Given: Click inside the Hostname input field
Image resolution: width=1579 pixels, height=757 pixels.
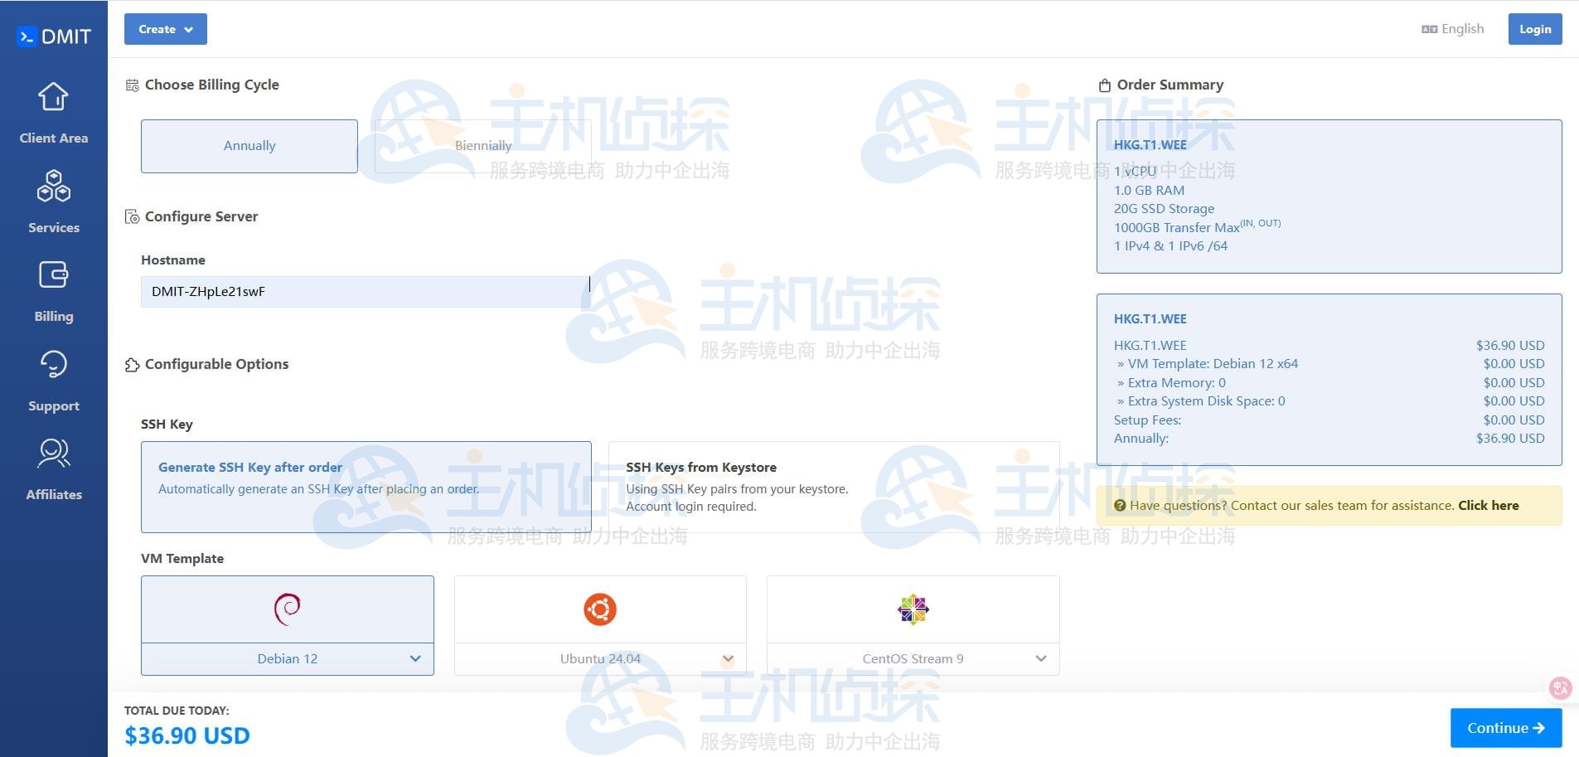Looking at the screenshot, I should tap(365, 291).
